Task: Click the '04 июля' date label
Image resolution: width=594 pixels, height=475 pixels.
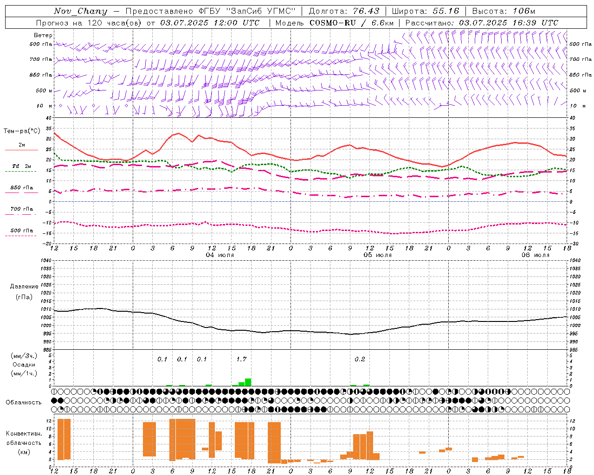Action: [220, 255]
